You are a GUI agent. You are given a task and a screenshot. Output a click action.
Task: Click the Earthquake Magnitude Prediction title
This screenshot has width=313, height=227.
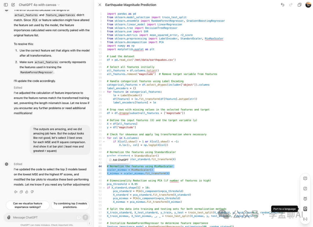[131, 5]
